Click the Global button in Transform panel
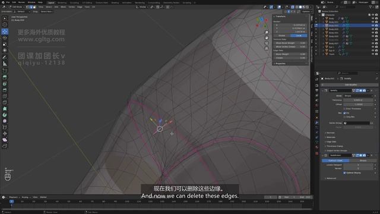The width and height of the screenshot is (380, 214). pos(281,36)
